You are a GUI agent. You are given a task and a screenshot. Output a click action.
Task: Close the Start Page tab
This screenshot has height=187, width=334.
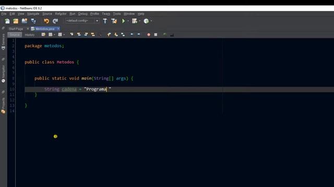[28, 29]
